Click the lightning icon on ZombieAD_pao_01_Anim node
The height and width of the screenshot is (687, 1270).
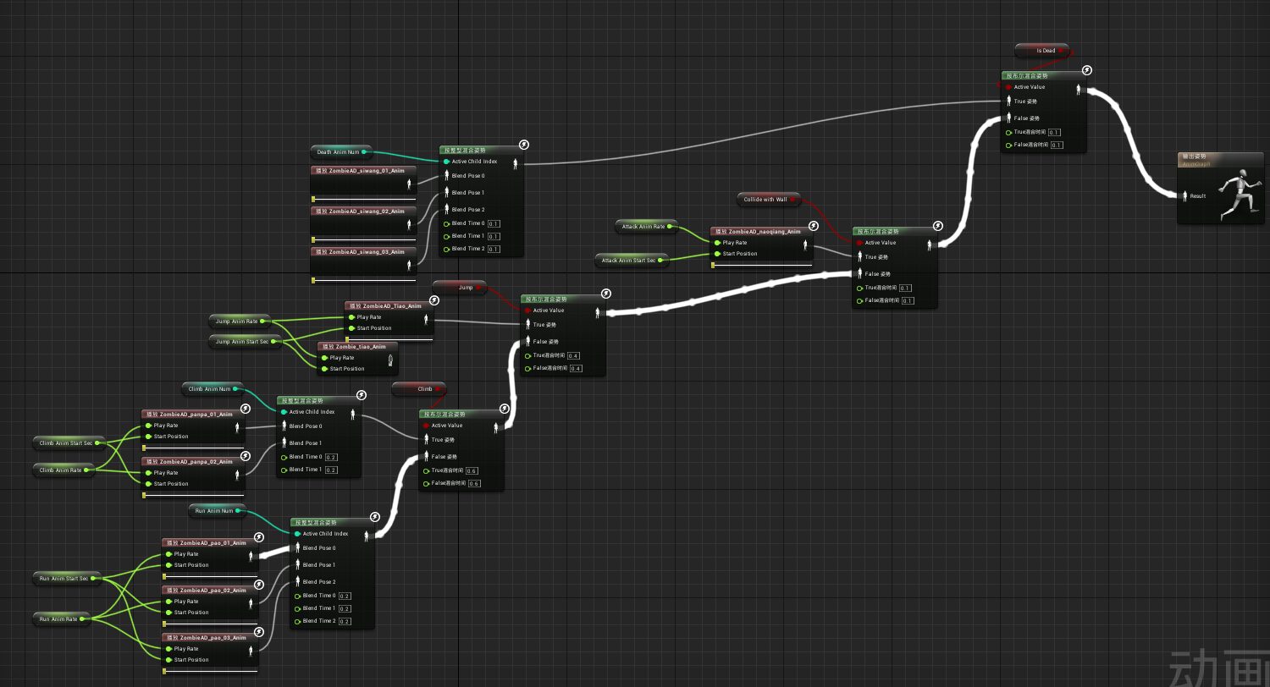[x=260, y=536]
